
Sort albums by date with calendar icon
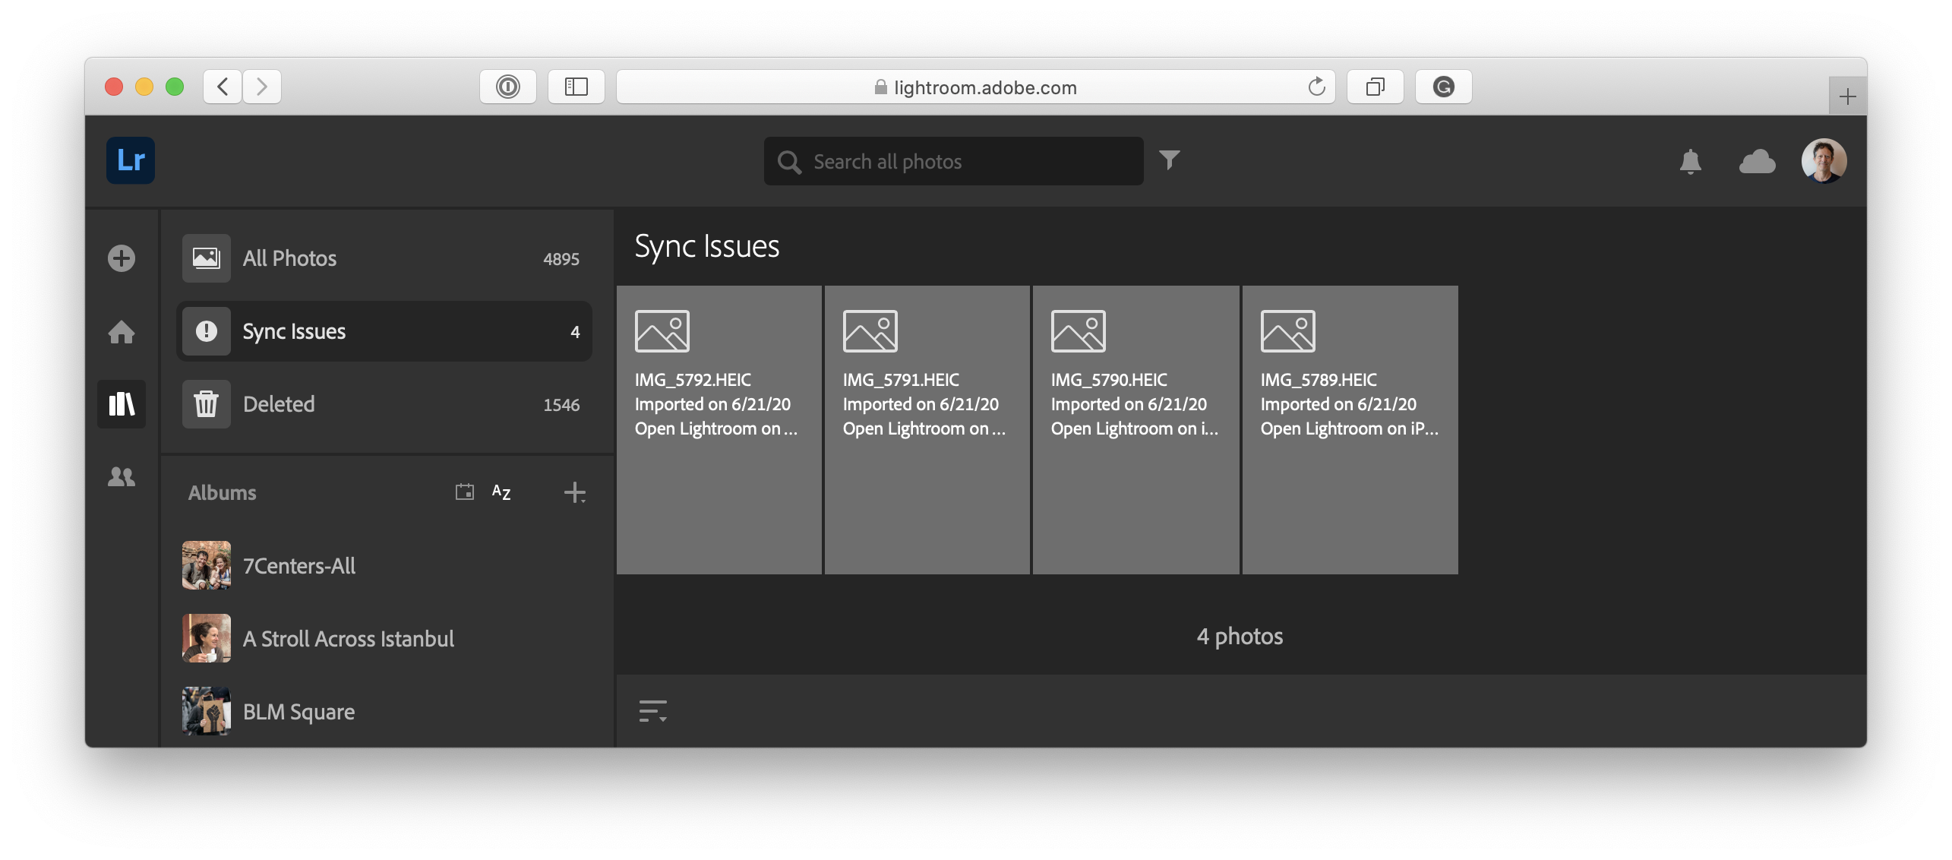464,492
